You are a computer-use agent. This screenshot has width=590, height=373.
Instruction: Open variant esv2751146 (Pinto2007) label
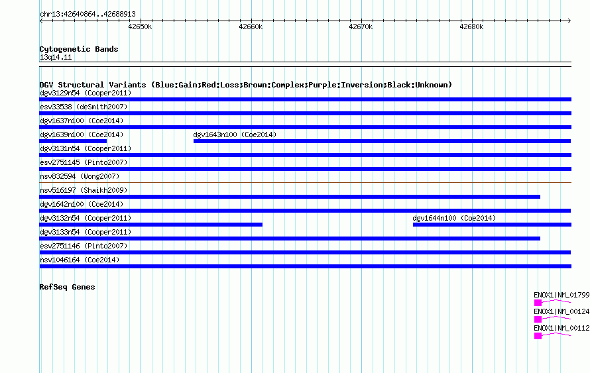click(x=84, y=246)
